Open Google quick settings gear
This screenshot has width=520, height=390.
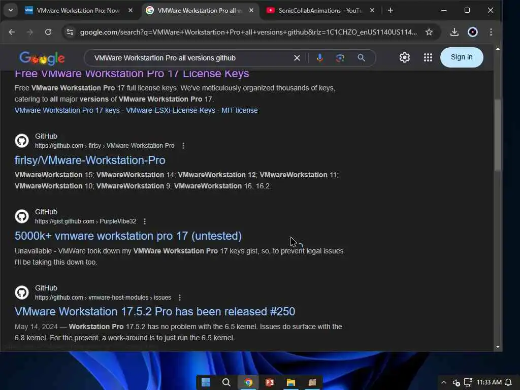coord(405,57)
